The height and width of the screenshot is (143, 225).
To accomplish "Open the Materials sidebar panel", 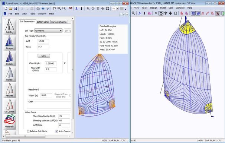I will (x=10, y=121).
